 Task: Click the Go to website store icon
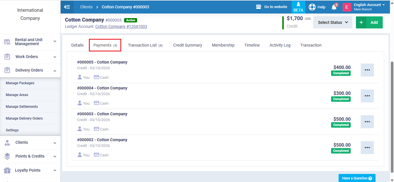click(259, 7)
